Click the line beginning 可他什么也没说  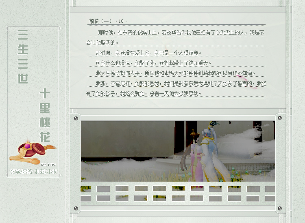(153, 63)
